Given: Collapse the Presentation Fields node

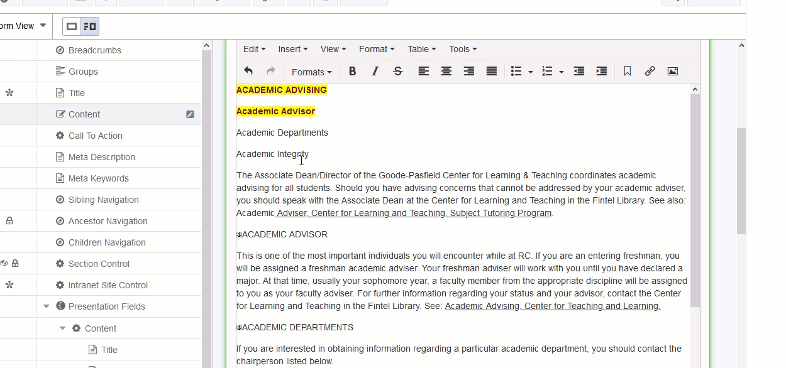Looking at the screenshot, I should [x=47, y=306].
